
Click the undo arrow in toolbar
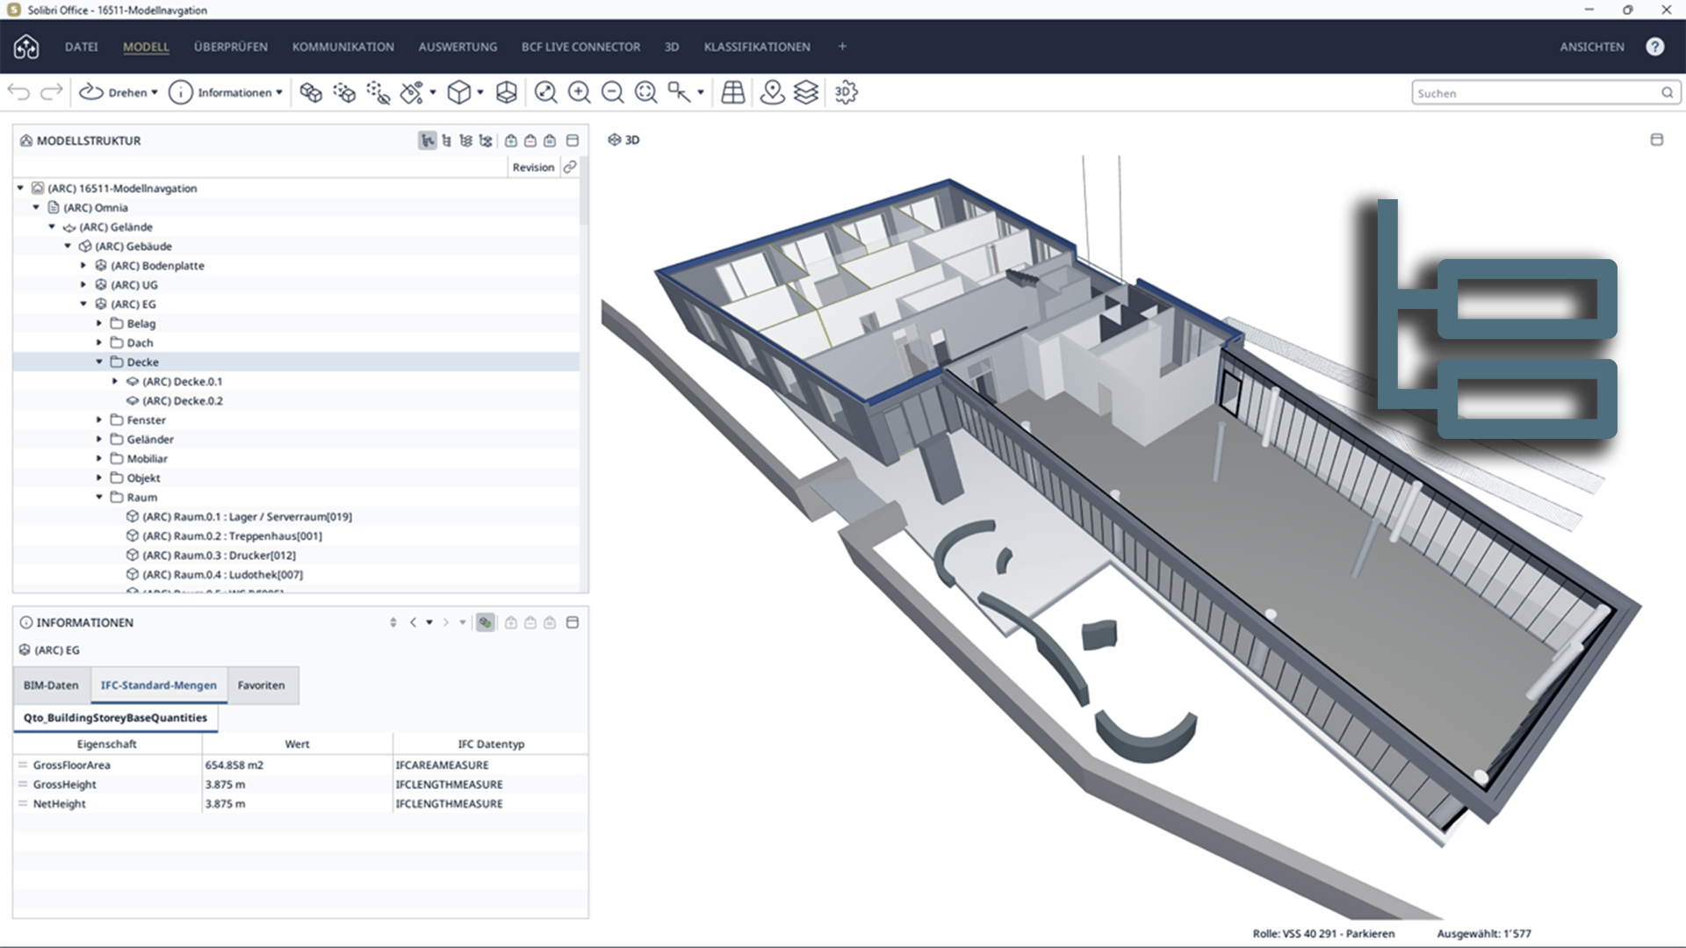point(18,92)
